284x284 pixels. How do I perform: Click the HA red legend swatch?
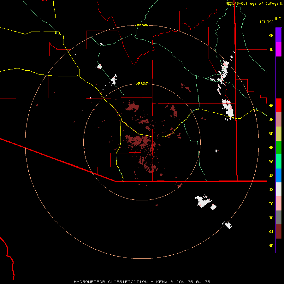[279, 105]
